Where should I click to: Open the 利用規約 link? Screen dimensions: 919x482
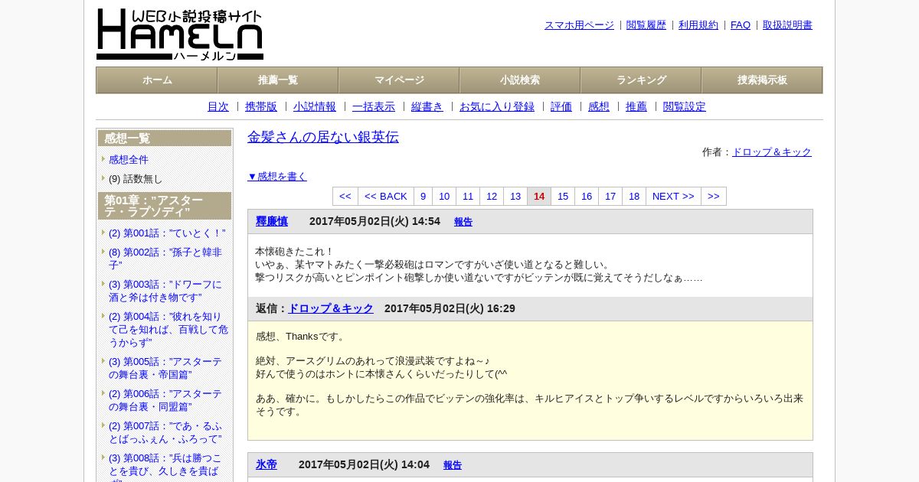pos(698,24)
